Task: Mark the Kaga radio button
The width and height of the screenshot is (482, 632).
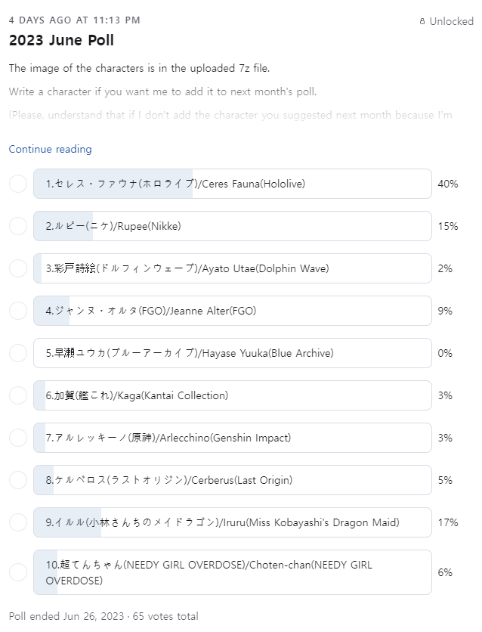Action: tap(18, 395)
